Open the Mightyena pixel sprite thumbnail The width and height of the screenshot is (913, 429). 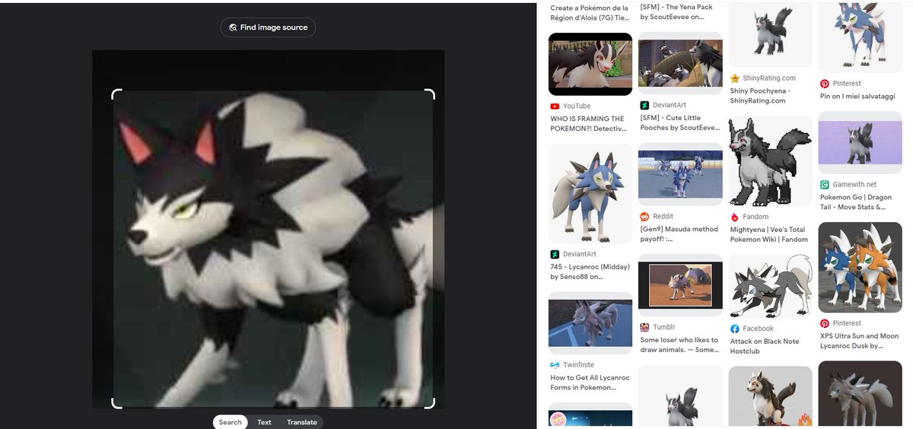pos(770,161)
